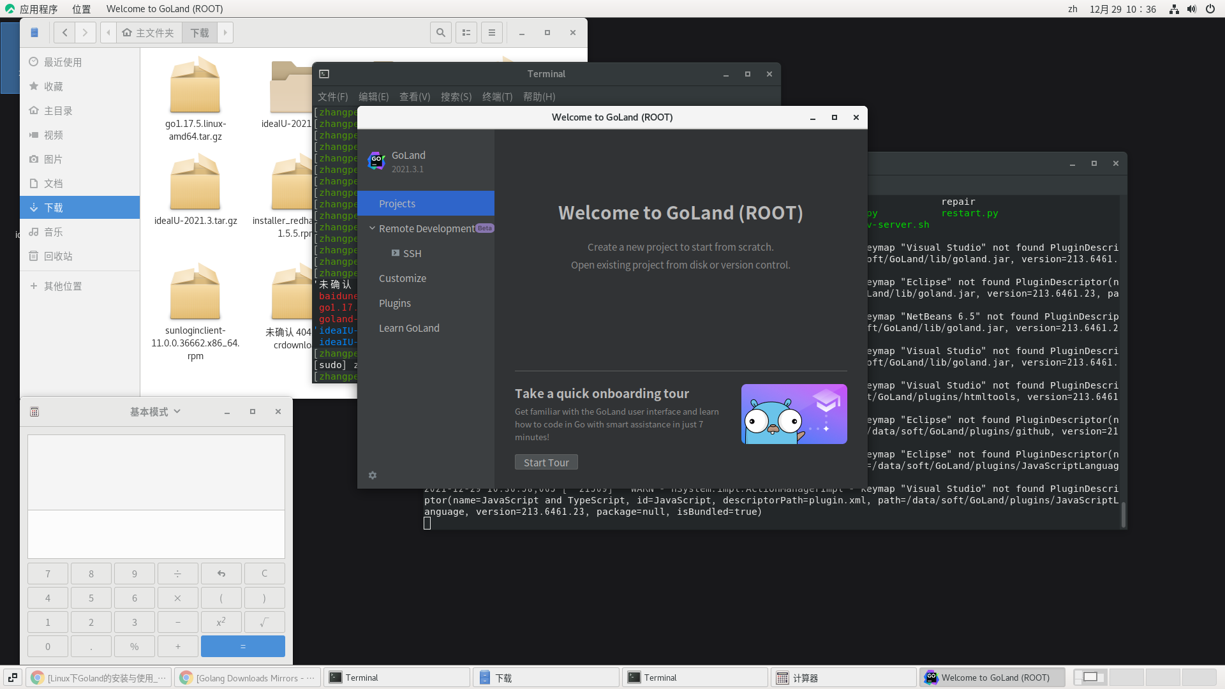Select the file manager icon in taskbar
This screenshot has height=689, width=1225.
[486, 678]
